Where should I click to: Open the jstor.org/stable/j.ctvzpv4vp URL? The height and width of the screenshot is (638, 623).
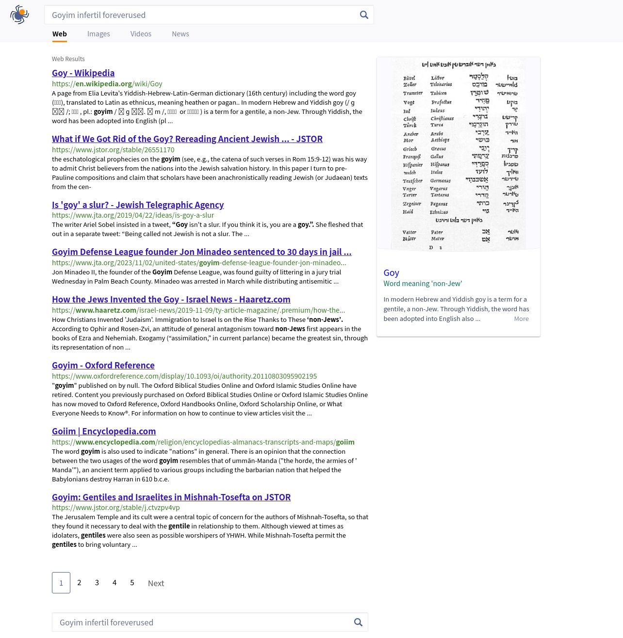(116, 508)
